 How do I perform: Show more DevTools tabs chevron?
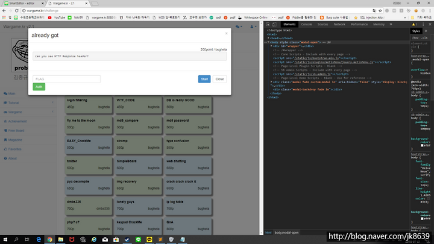coord(391,24)
